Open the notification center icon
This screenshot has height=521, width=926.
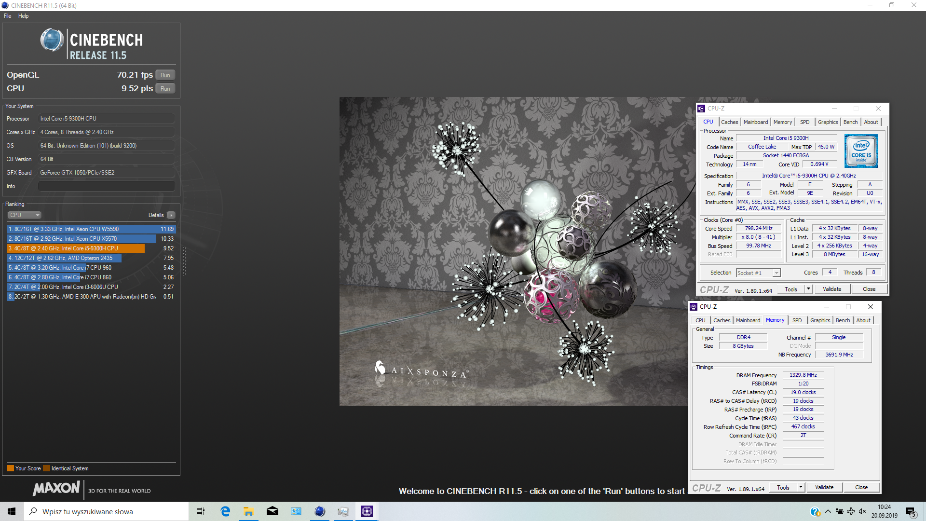click(x=911, y=512)
